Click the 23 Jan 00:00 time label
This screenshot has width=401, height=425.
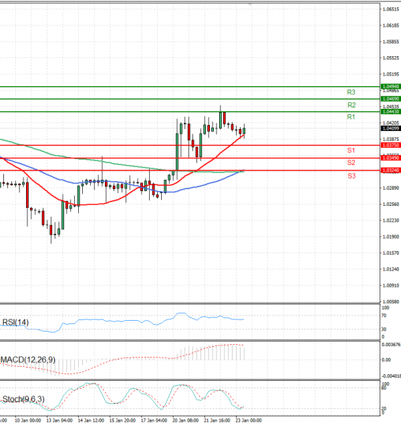(x=249, y=420)
